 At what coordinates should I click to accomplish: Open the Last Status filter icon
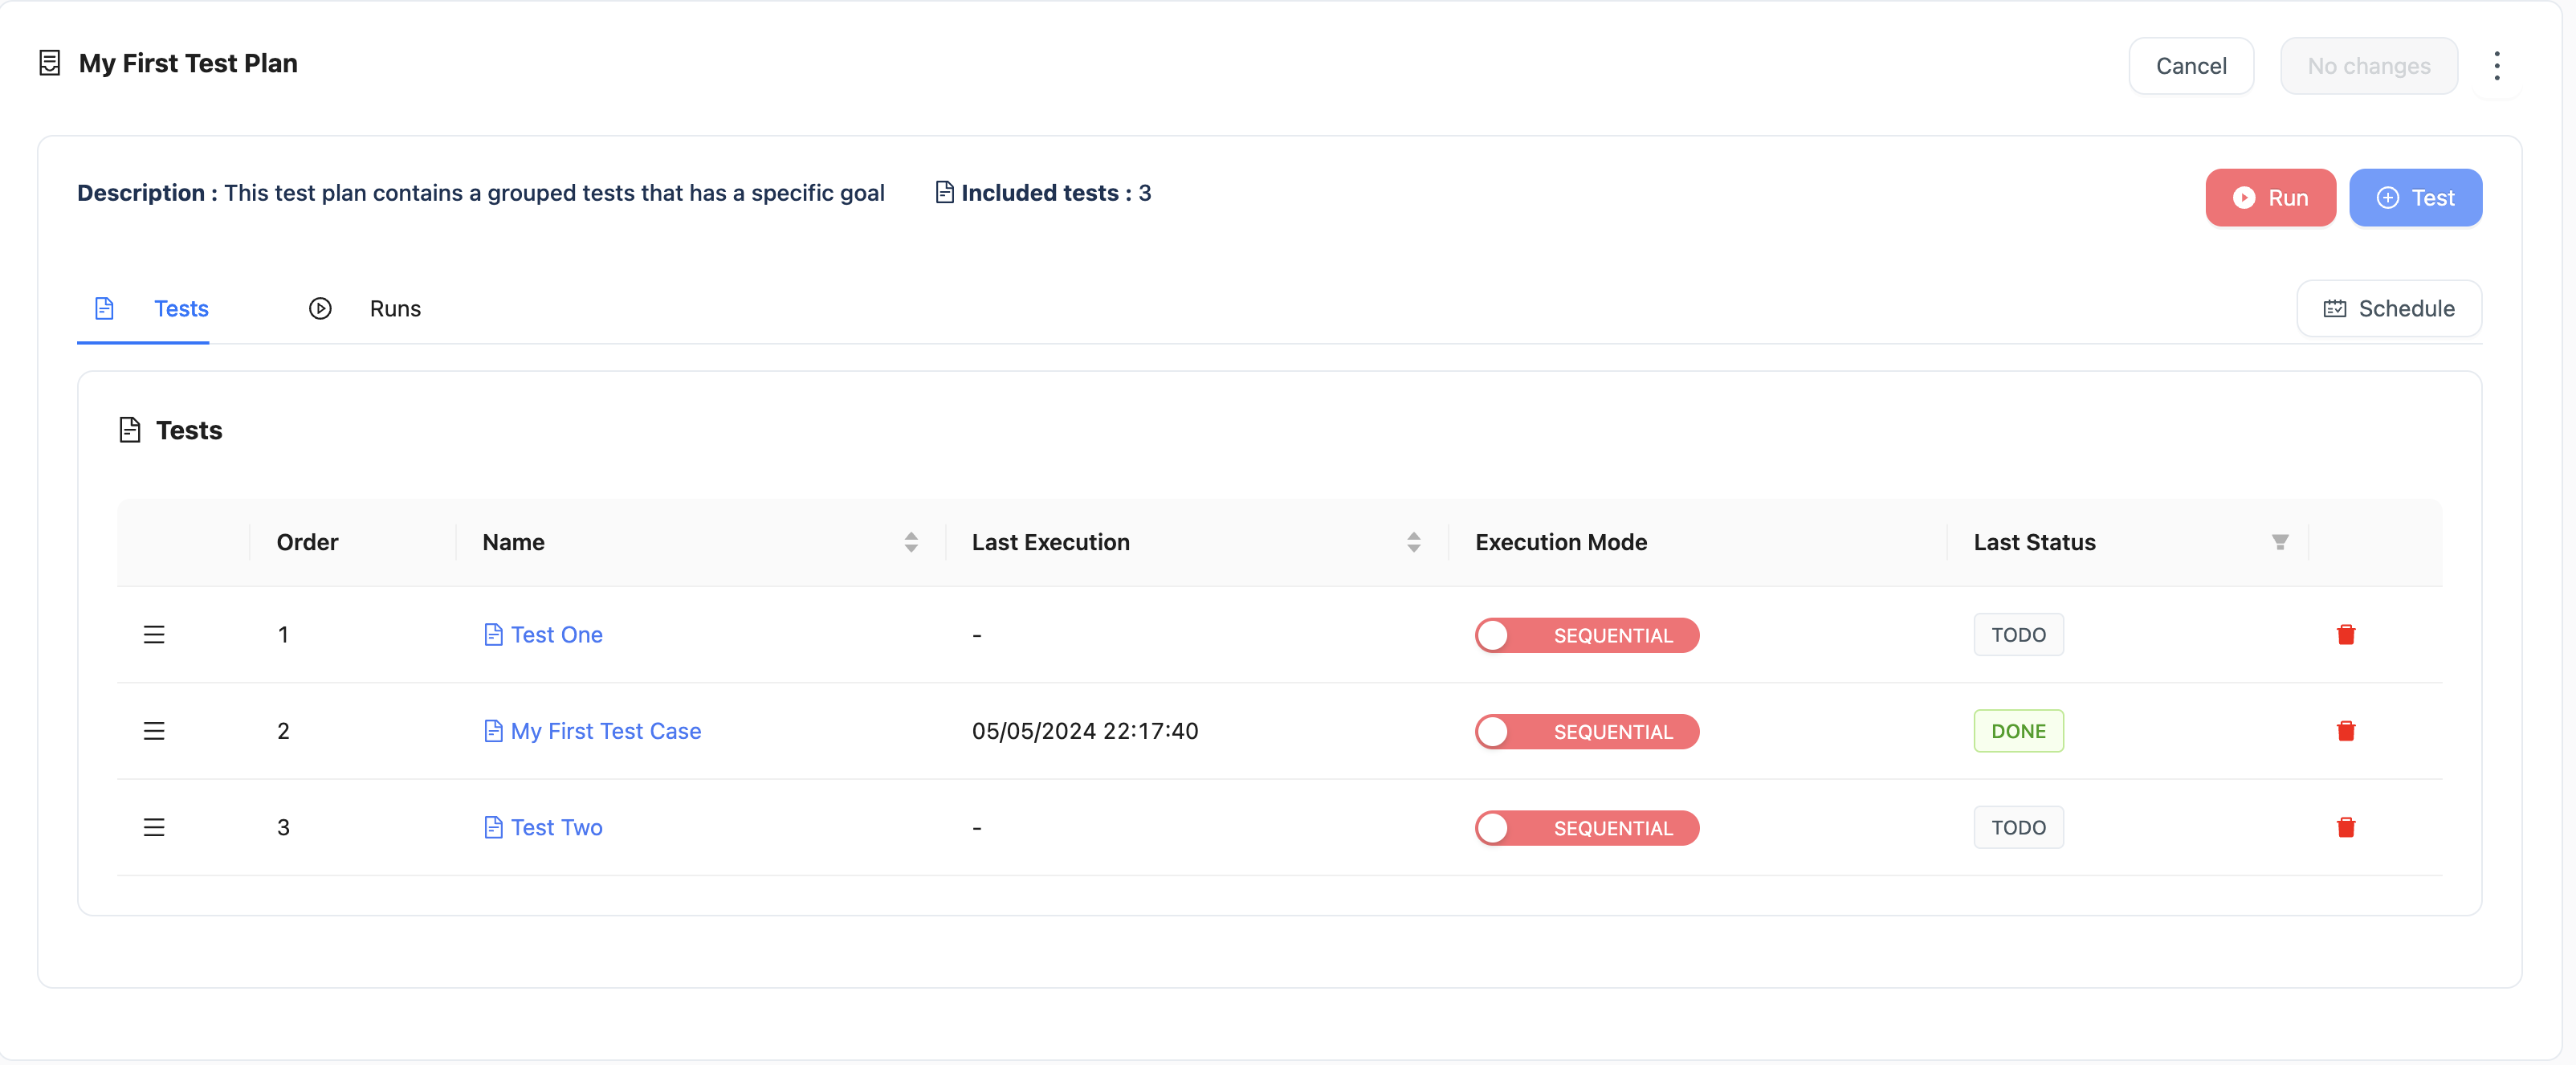click(2279, 542)
